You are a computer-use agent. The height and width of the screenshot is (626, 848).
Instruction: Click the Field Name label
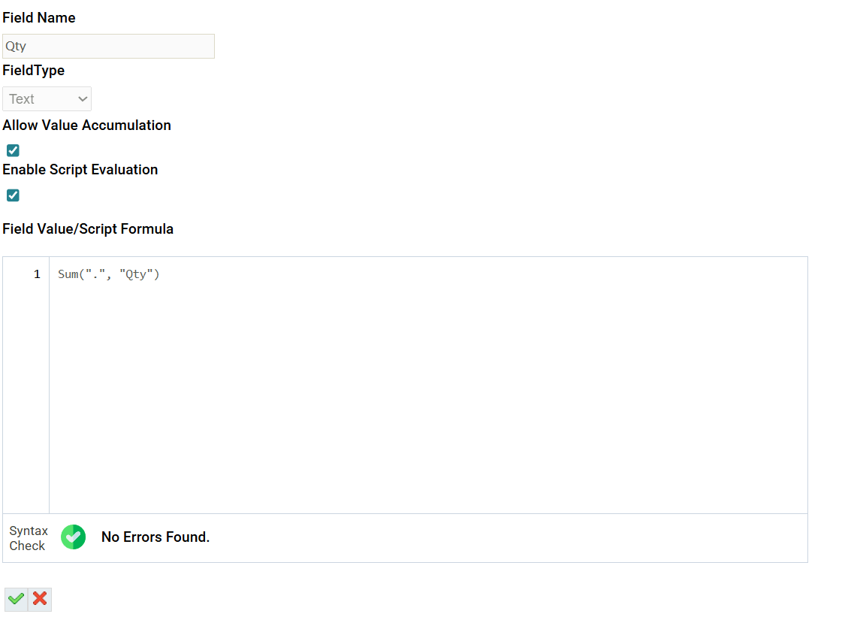point(39,18)
